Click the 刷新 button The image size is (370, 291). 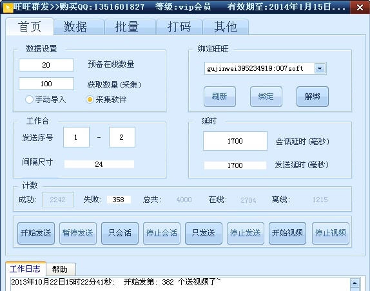pos(220,97)
